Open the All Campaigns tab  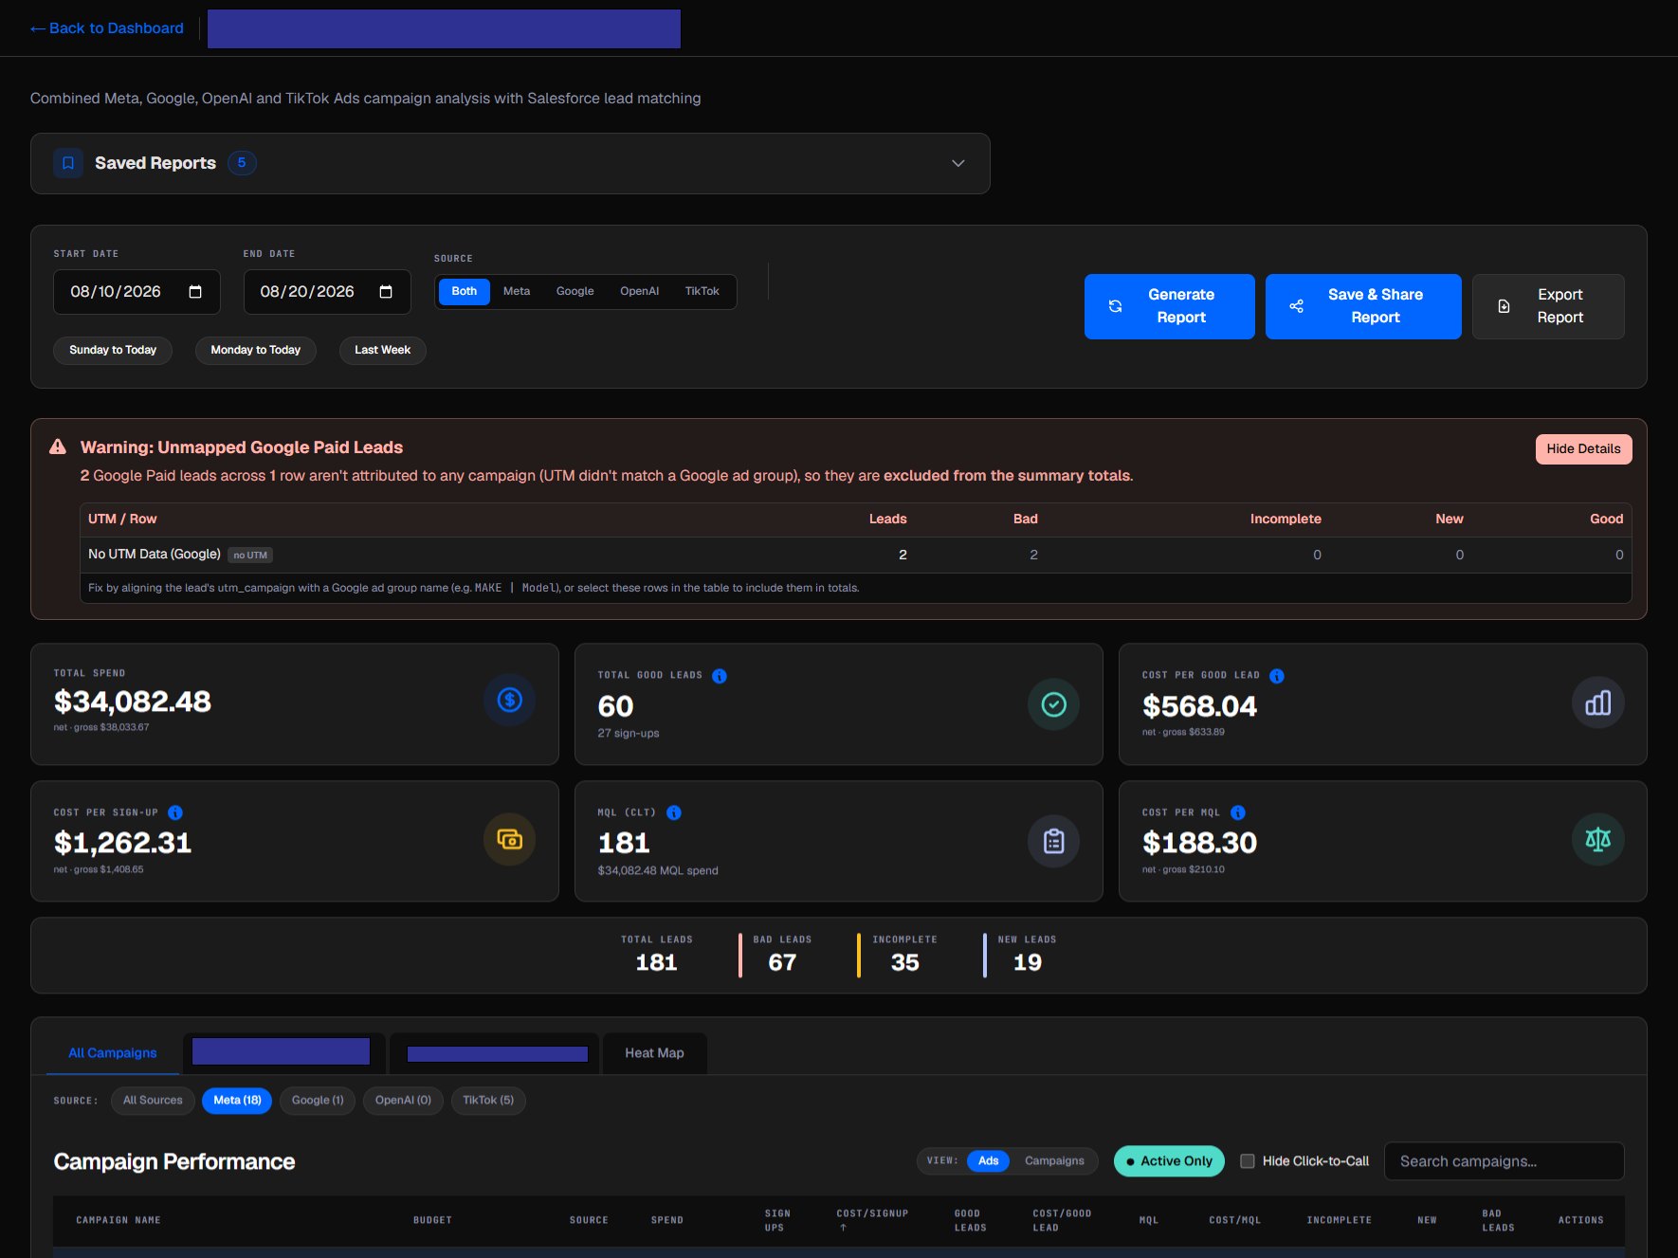(x=113, y=1053)
